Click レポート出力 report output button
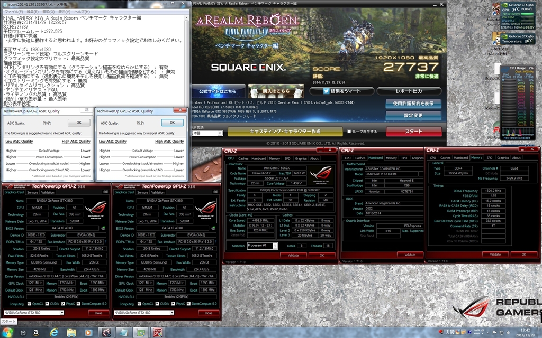The height and width of the screenshot is (338, 542). [x=409, y=91]
